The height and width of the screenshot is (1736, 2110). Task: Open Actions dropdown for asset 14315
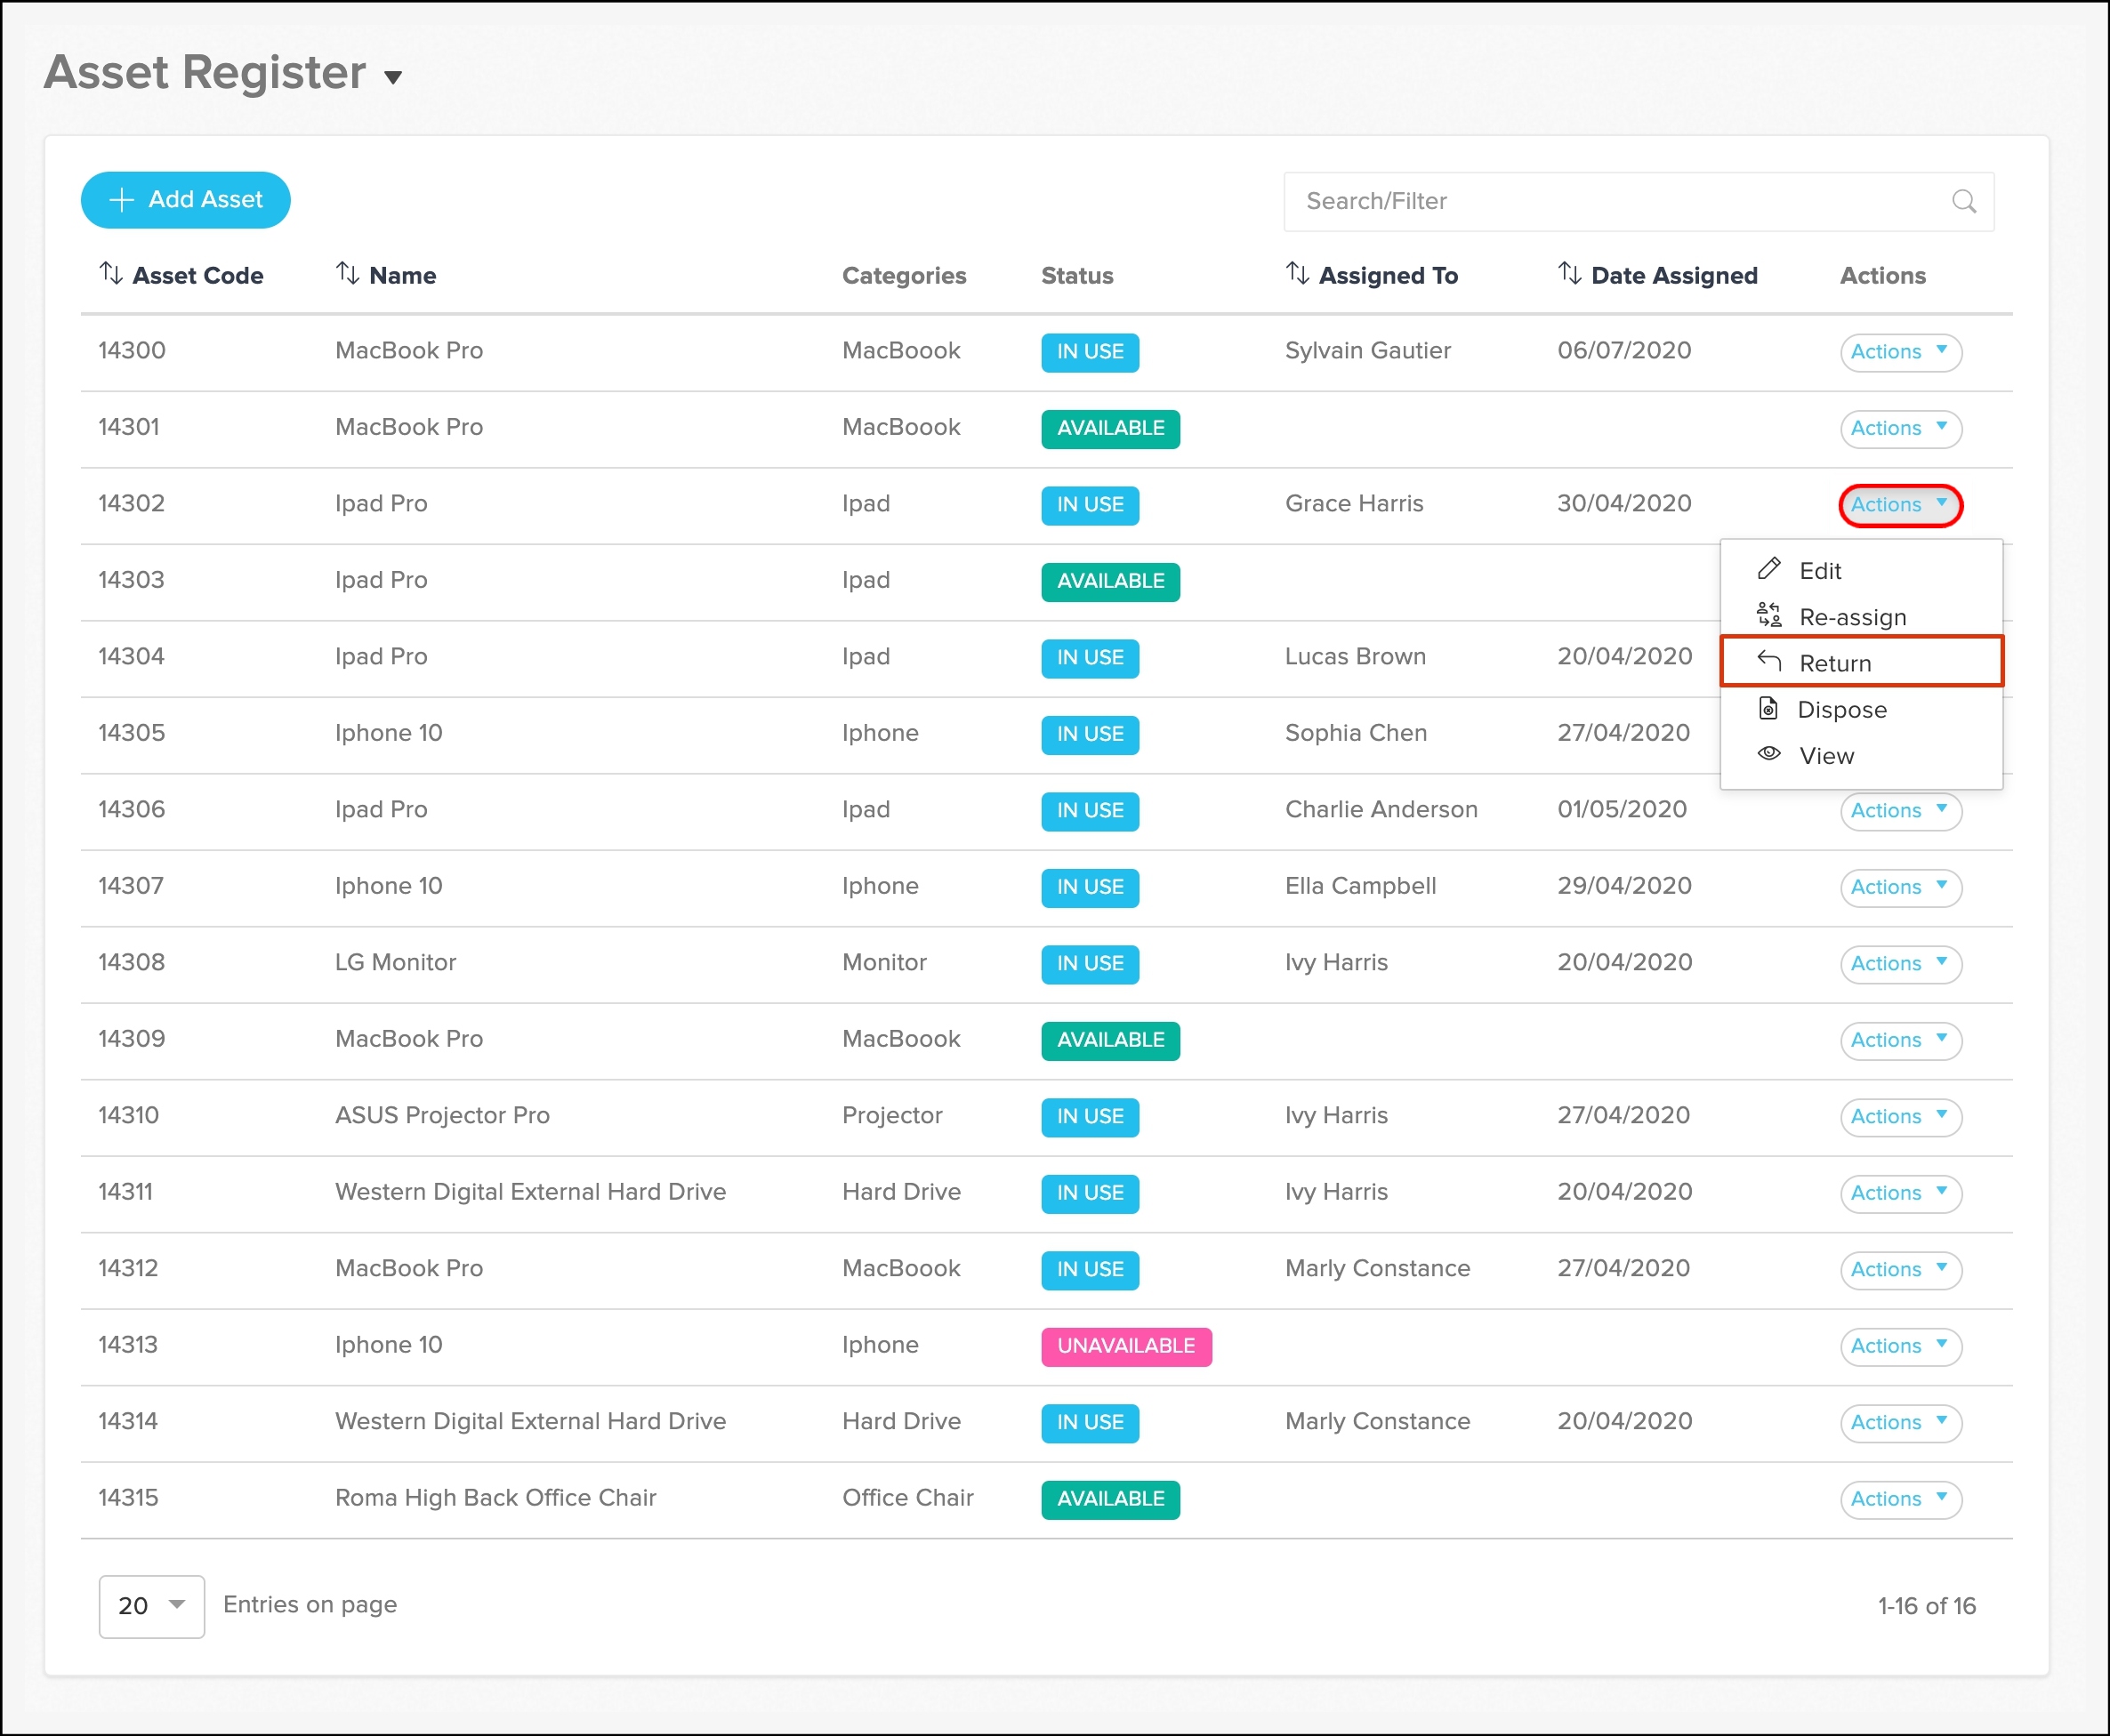[1899, 1498]
